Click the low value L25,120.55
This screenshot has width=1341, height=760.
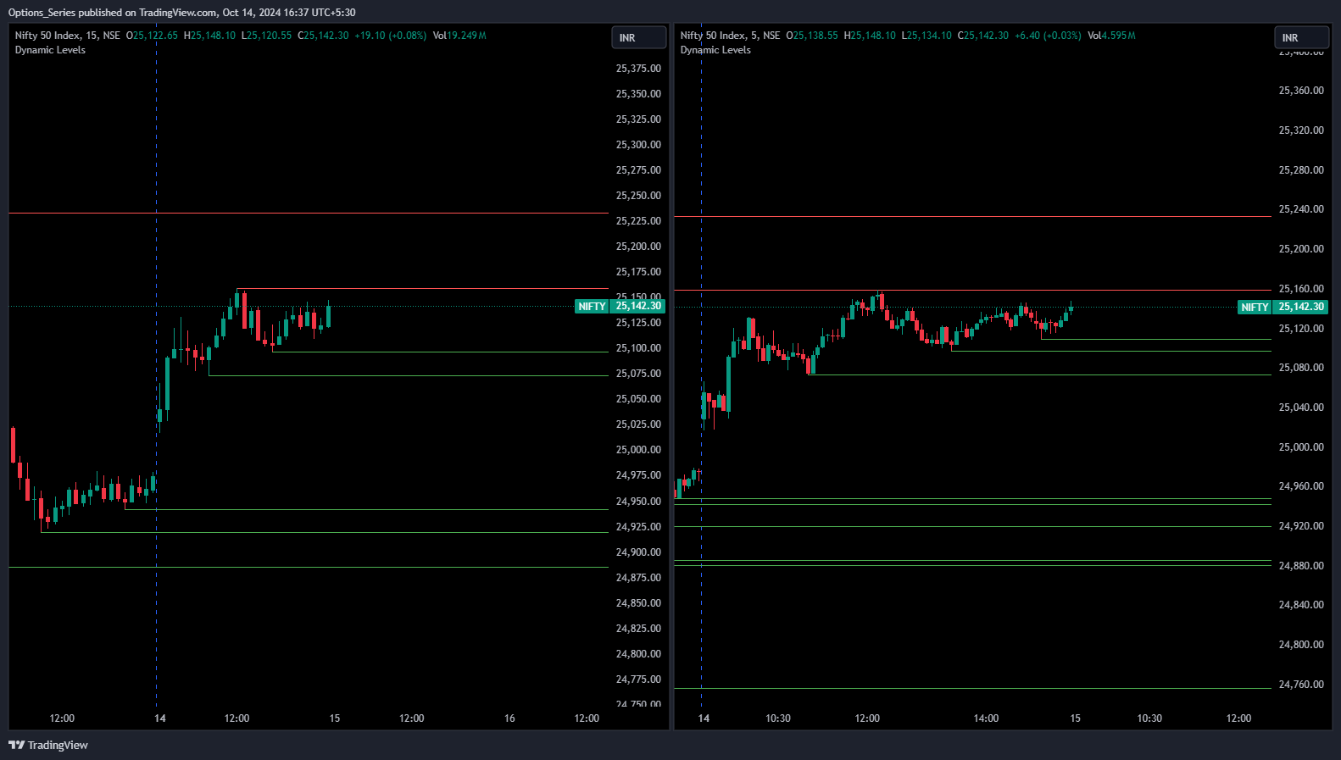[x=266, y=36]
